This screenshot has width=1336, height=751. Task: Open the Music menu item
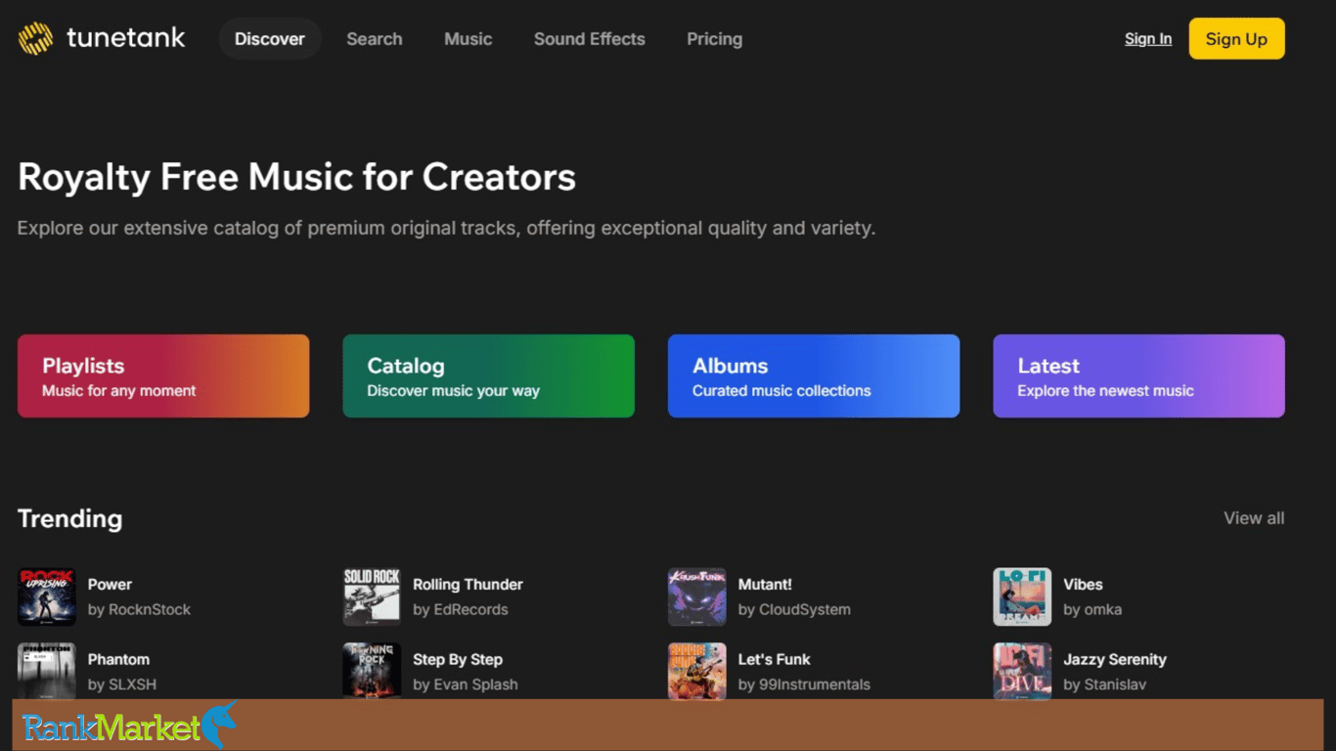point(468,39)
